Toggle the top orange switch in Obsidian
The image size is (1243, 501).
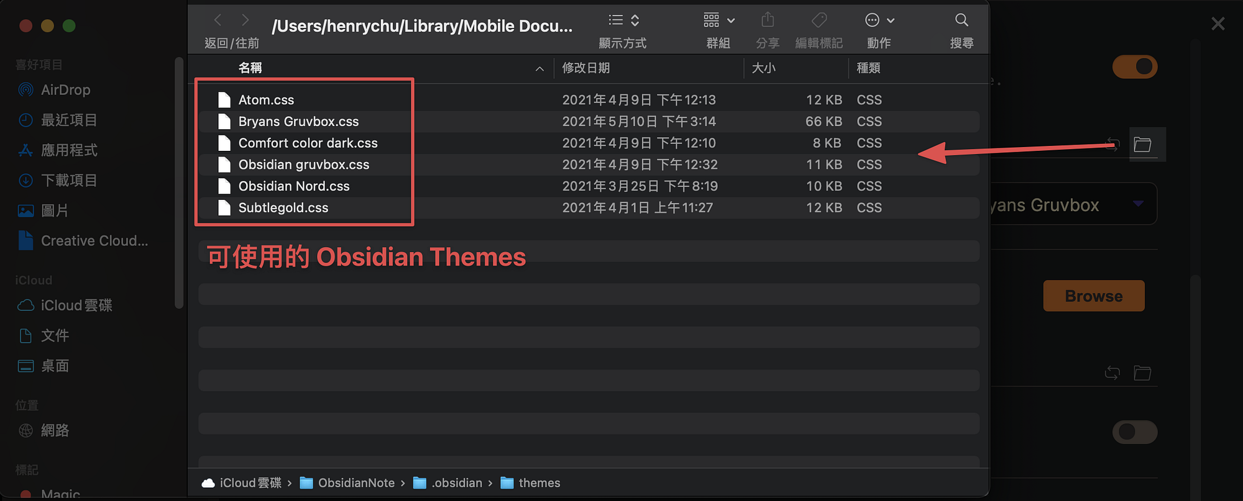point(1135,66)
